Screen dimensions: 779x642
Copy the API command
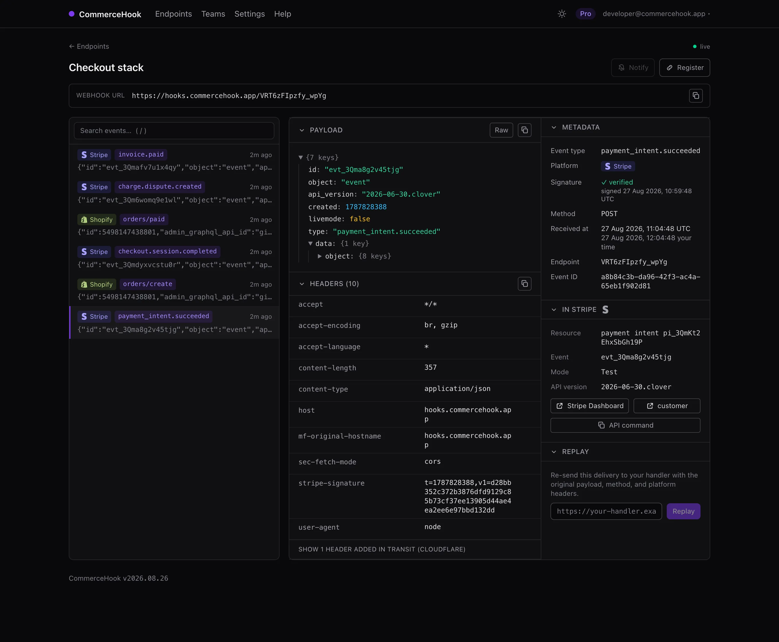(625, 425)
